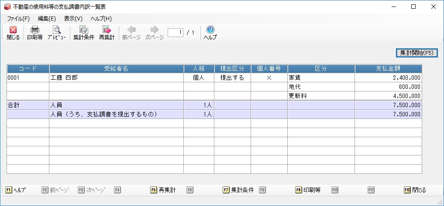Open the 編集(E) menu
This screenshot has height=206, width=444.
[47, 18]
